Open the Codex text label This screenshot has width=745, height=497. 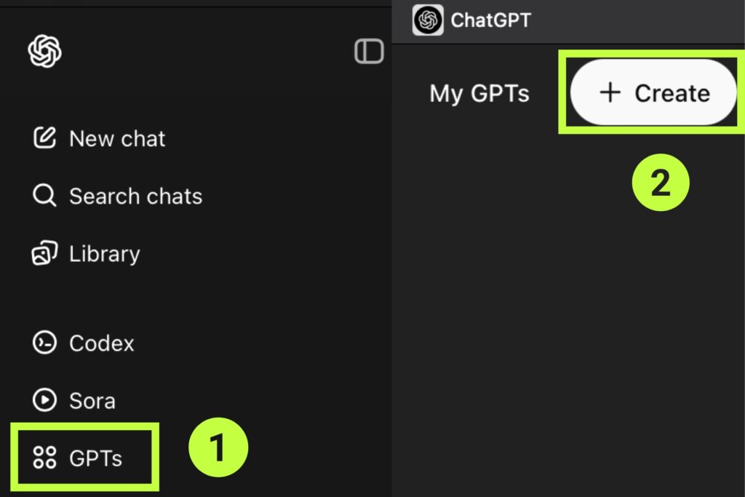101,343
